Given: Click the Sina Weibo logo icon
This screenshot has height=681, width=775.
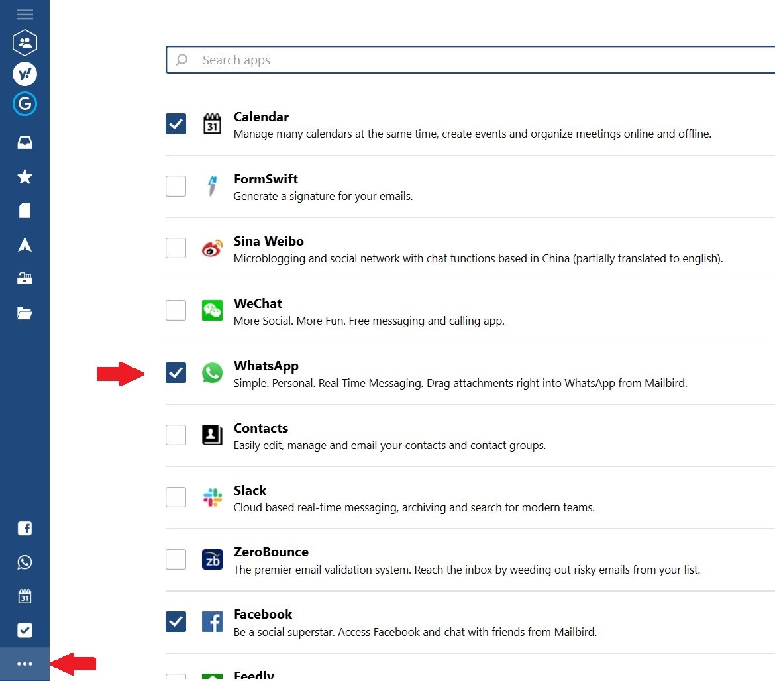Looking at the screenshot, I should (212, 248).
